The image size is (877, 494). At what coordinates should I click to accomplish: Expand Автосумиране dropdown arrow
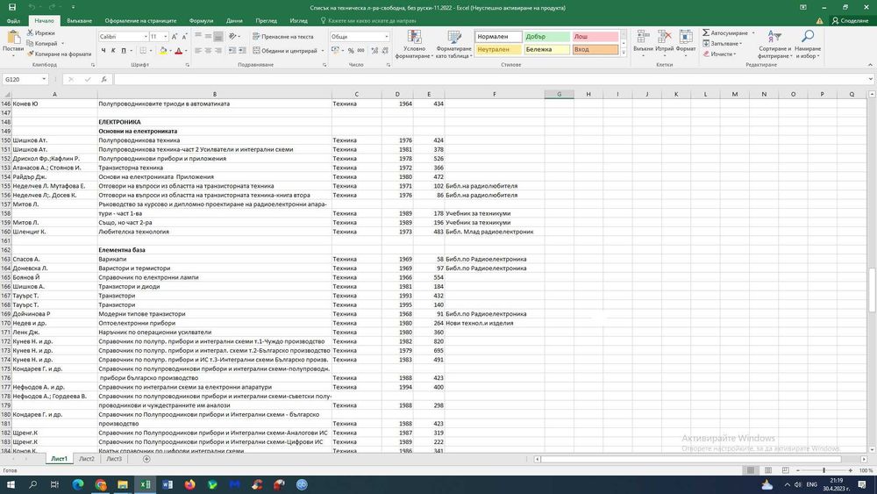[752, 33]
